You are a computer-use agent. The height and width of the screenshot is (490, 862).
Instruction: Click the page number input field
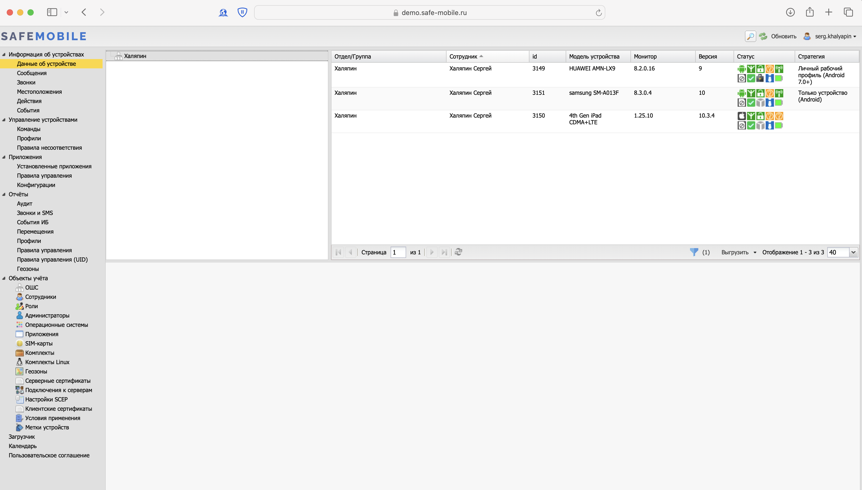[x=398, y=252]
